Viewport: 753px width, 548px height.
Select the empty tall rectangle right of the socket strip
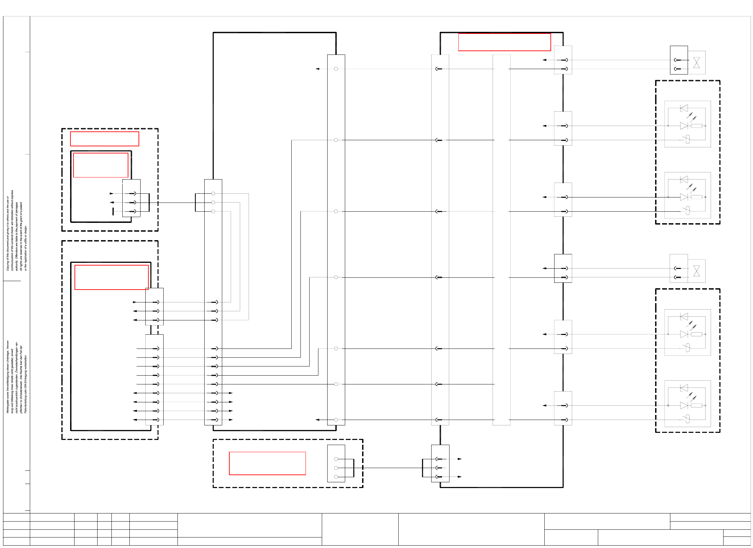501,240
